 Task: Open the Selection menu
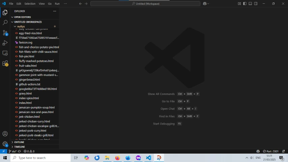[30, 4]
